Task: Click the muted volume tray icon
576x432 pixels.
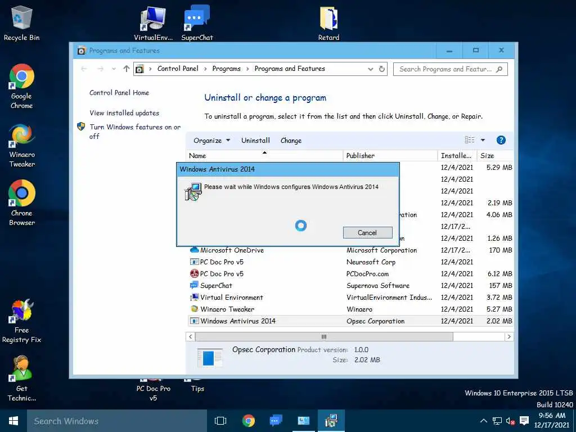Action: click(x=510, y=421)
